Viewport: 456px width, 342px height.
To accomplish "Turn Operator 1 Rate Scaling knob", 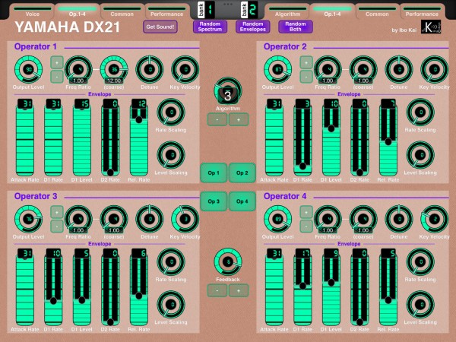I will 171,112.
